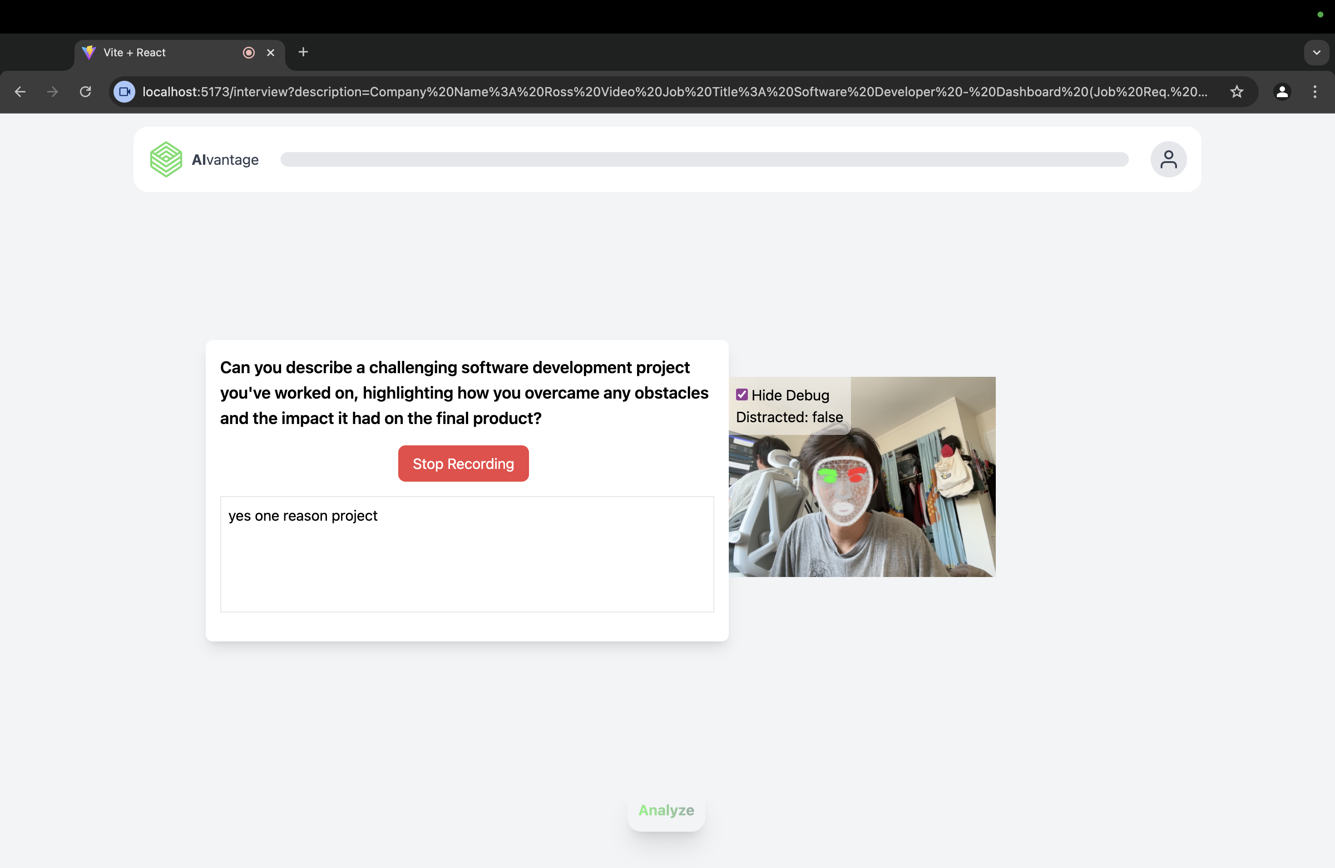Click the localhost URL address field
The height and width of the screenshot is (868, 1335).
673,91
